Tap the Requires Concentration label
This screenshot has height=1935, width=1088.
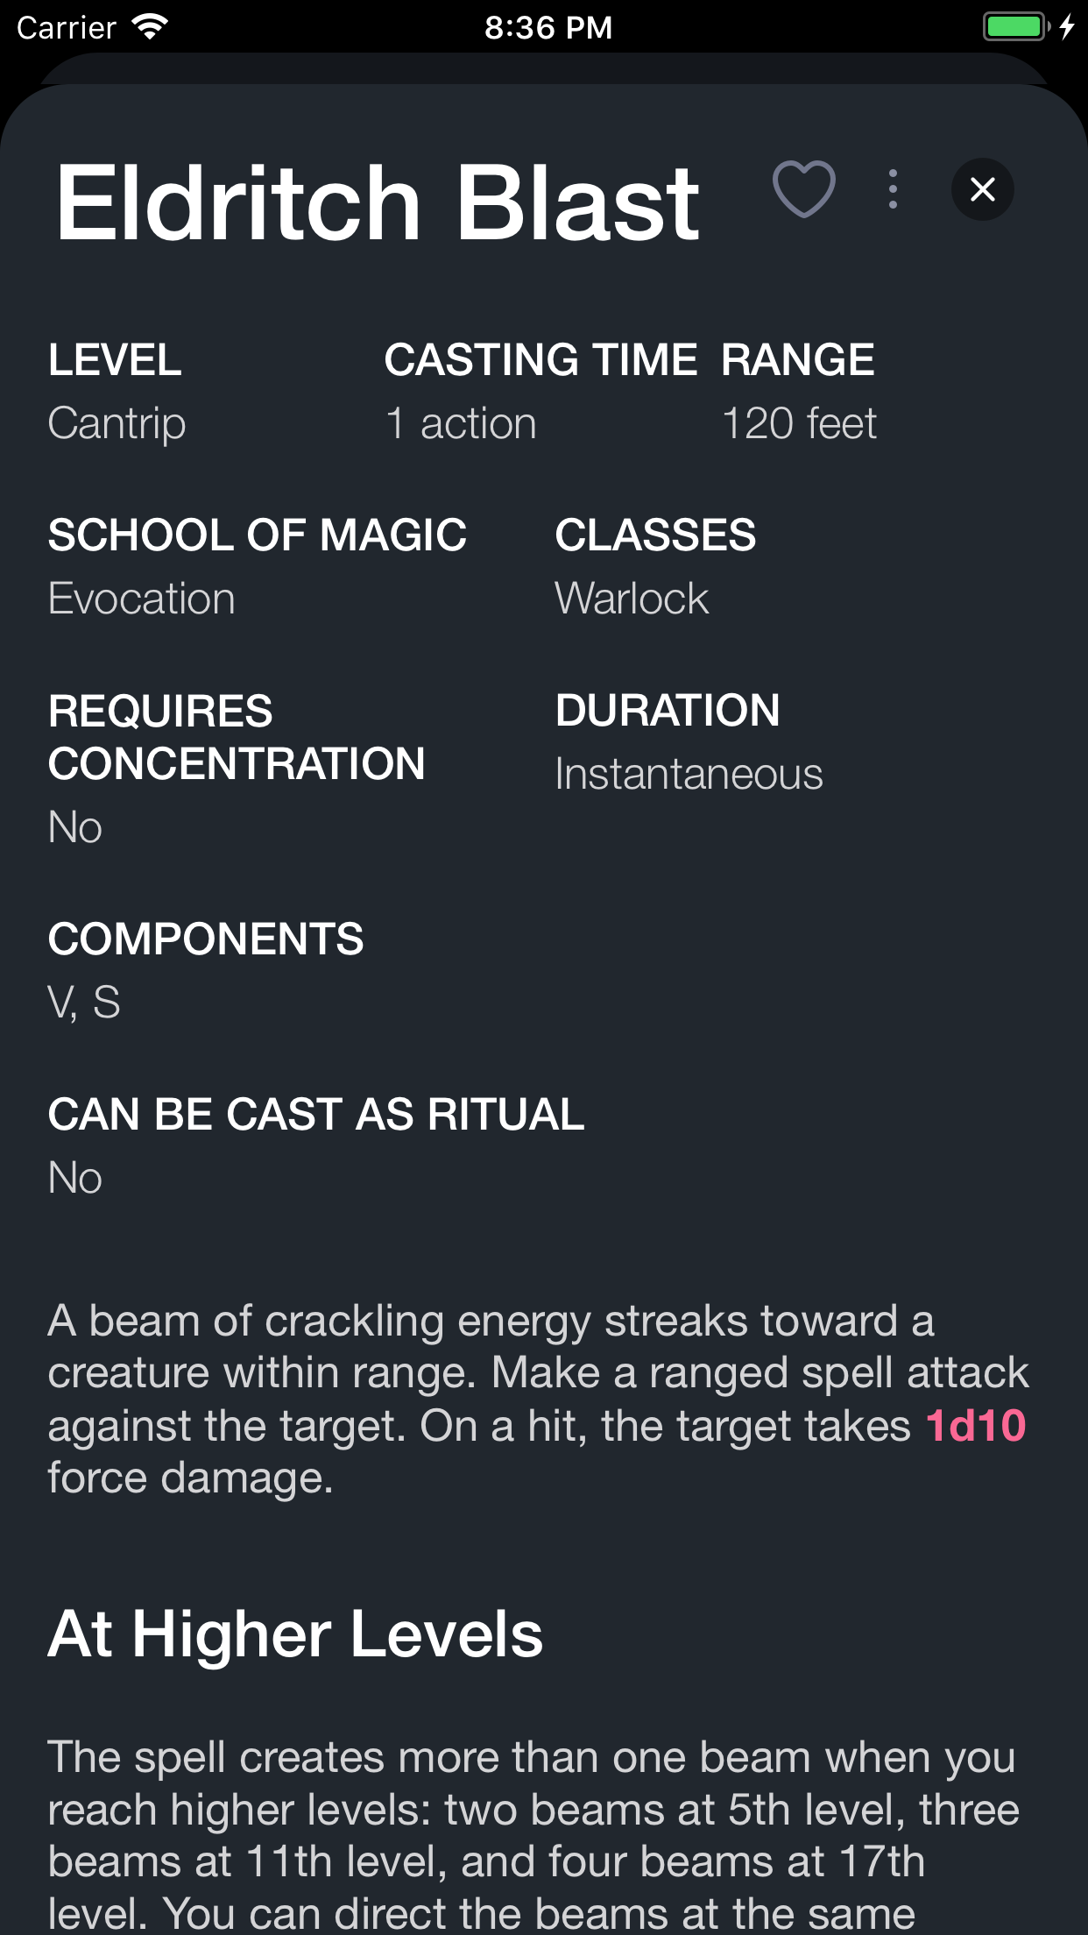point(237,737)
